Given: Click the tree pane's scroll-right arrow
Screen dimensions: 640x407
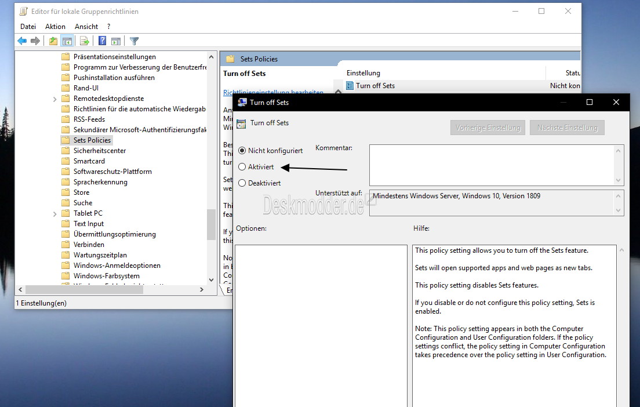Looking at the screenshot, I should coord(201,289).
